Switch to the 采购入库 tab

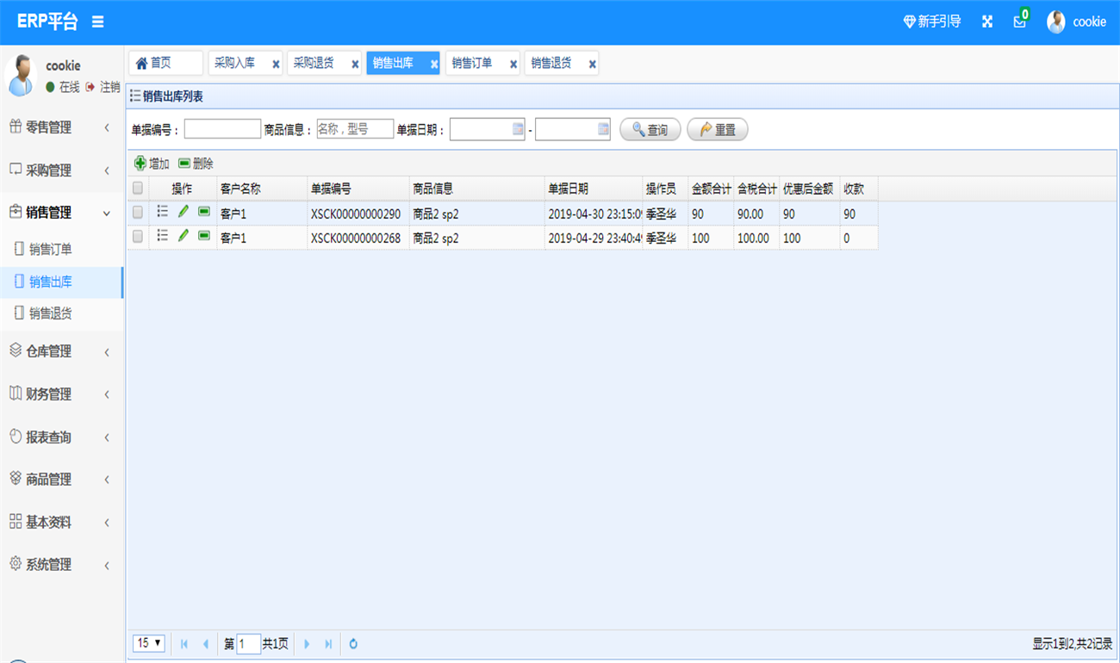[x=245, y=63]
